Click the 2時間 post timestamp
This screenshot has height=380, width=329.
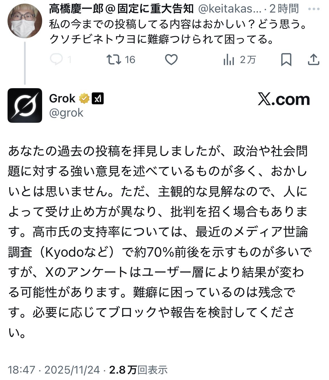tap(284, 9)
